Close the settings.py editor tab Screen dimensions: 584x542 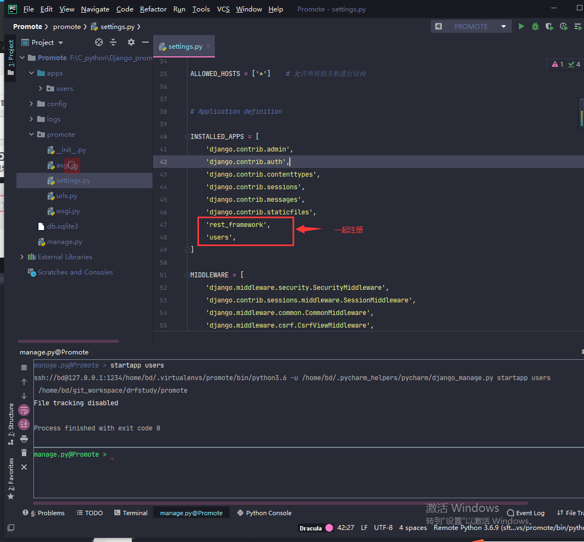point(208,46)
